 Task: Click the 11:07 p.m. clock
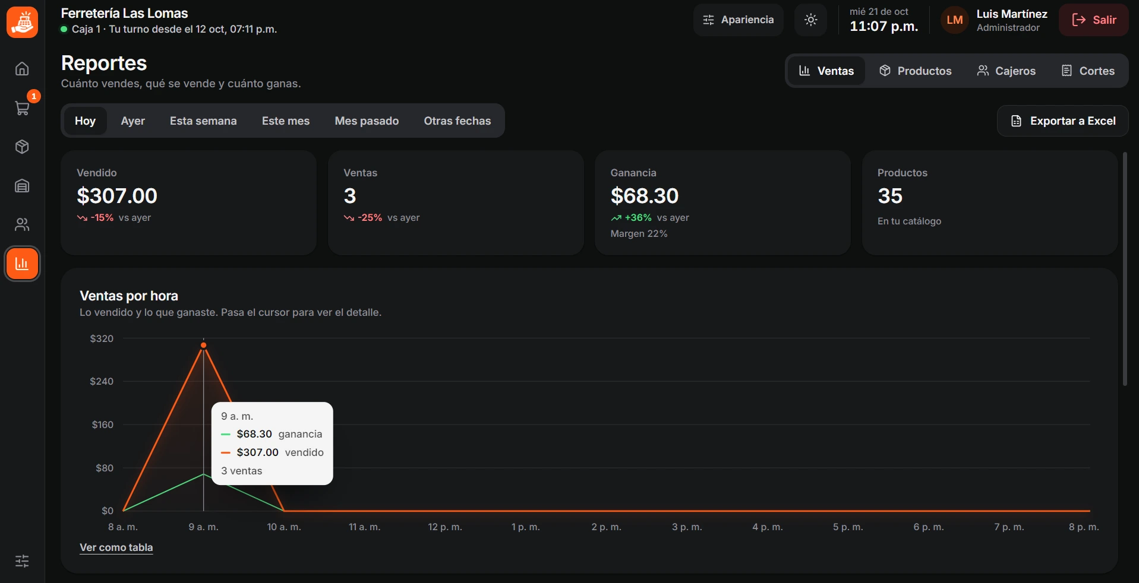point(884,26)
